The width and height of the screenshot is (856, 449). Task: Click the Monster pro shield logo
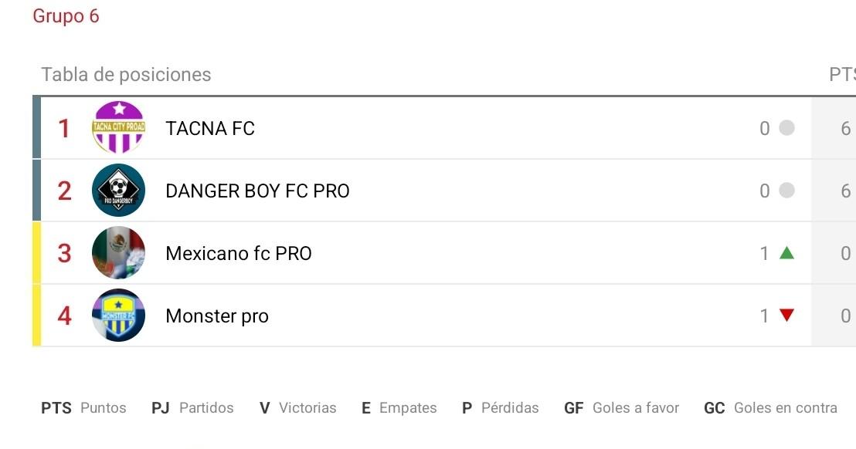click(118, 316)
